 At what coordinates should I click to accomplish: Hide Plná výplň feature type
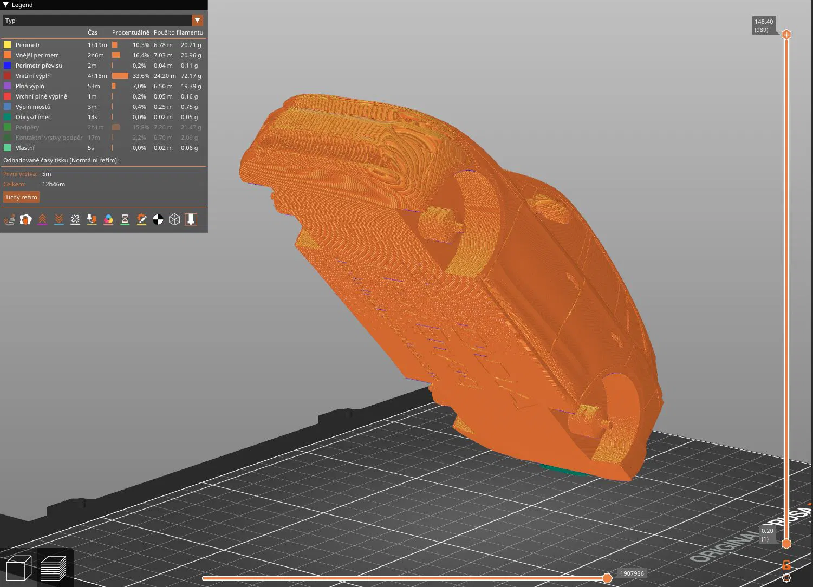pyautogui.click(x=103, y=86)
